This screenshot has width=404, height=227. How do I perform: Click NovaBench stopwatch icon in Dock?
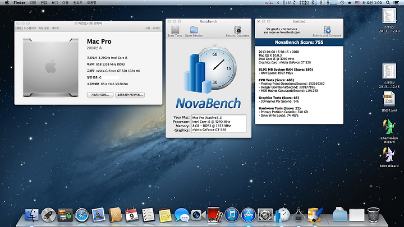tap(282, 215)
